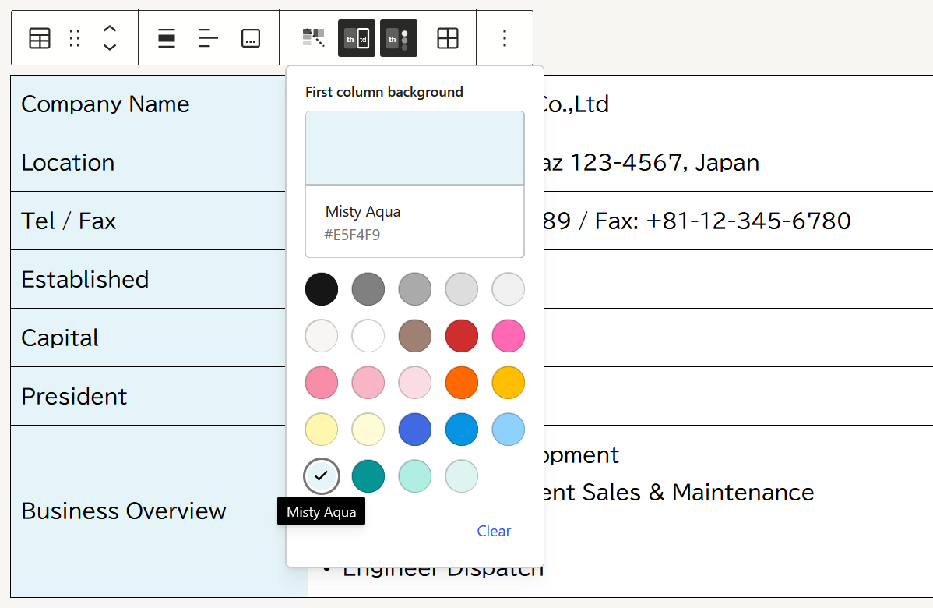The height and width of the screenshot is (608, 933).
Task: Open the block options three-dot menu
Action: [x=505, y=39]
